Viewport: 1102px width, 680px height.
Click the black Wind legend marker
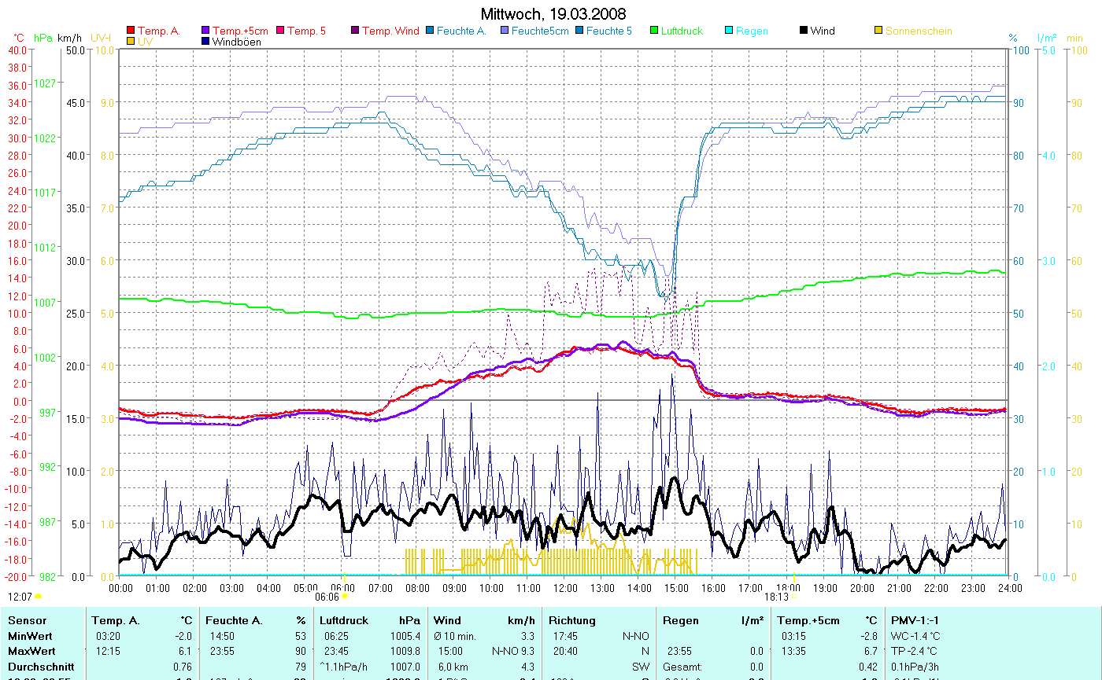click(x=803, y=31)
